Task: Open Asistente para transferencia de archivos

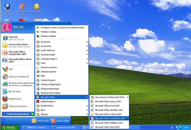Action: (x=18, y=84)
